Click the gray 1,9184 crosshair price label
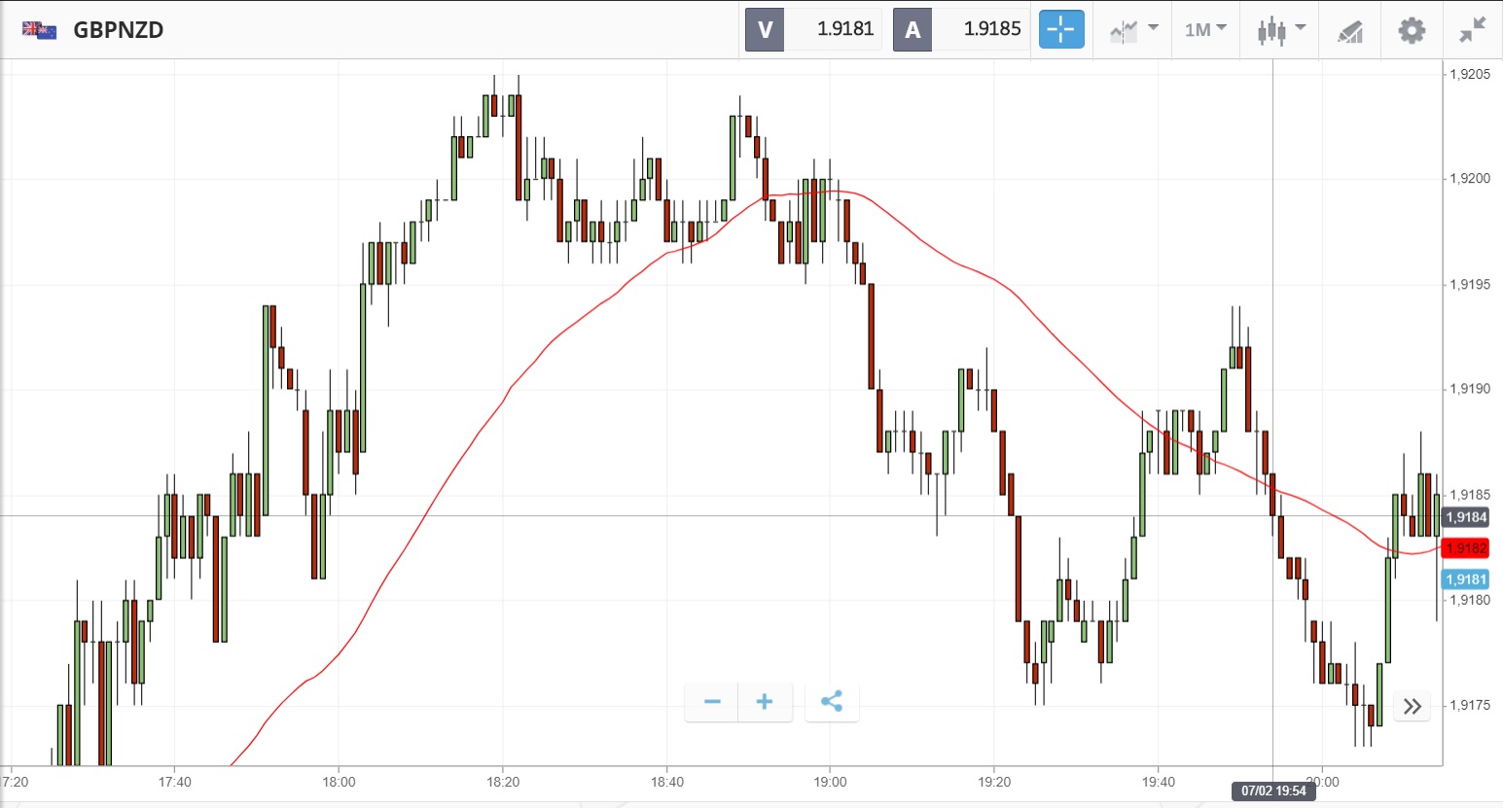Image resolution: width=1503 pixels, height=808 pixels. (x=1465, y=517)
